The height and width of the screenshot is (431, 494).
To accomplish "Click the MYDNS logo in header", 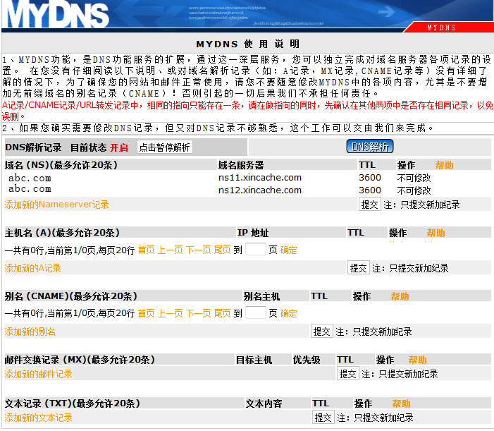I will click(x=57, y=14).
